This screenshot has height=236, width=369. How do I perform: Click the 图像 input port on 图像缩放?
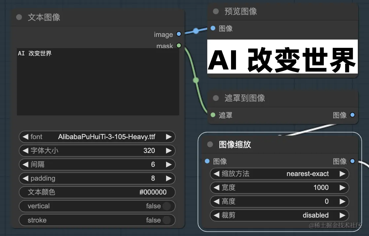[207, 161]
